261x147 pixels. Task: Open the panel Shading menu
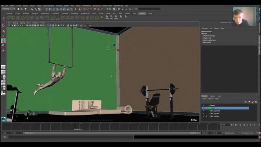tap(15, 23)
